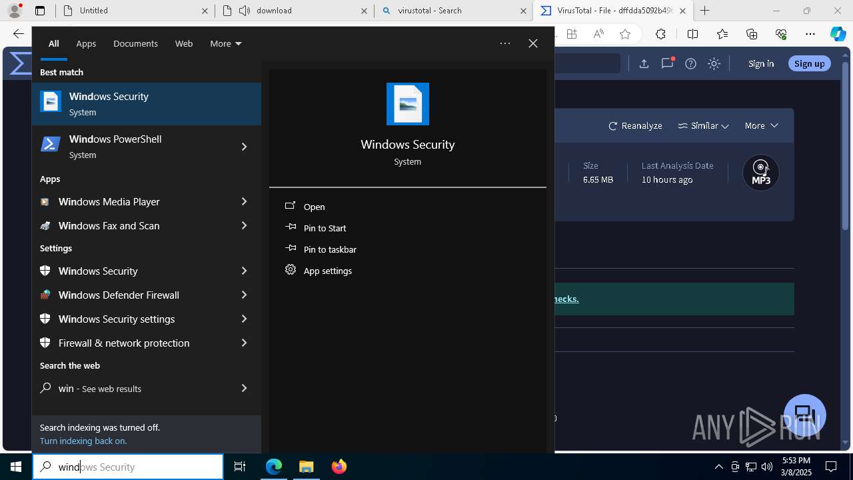Open VirusTotal notifications icon
The width and height of the screenshot is (853, 480).
click(x=668, y=63)
